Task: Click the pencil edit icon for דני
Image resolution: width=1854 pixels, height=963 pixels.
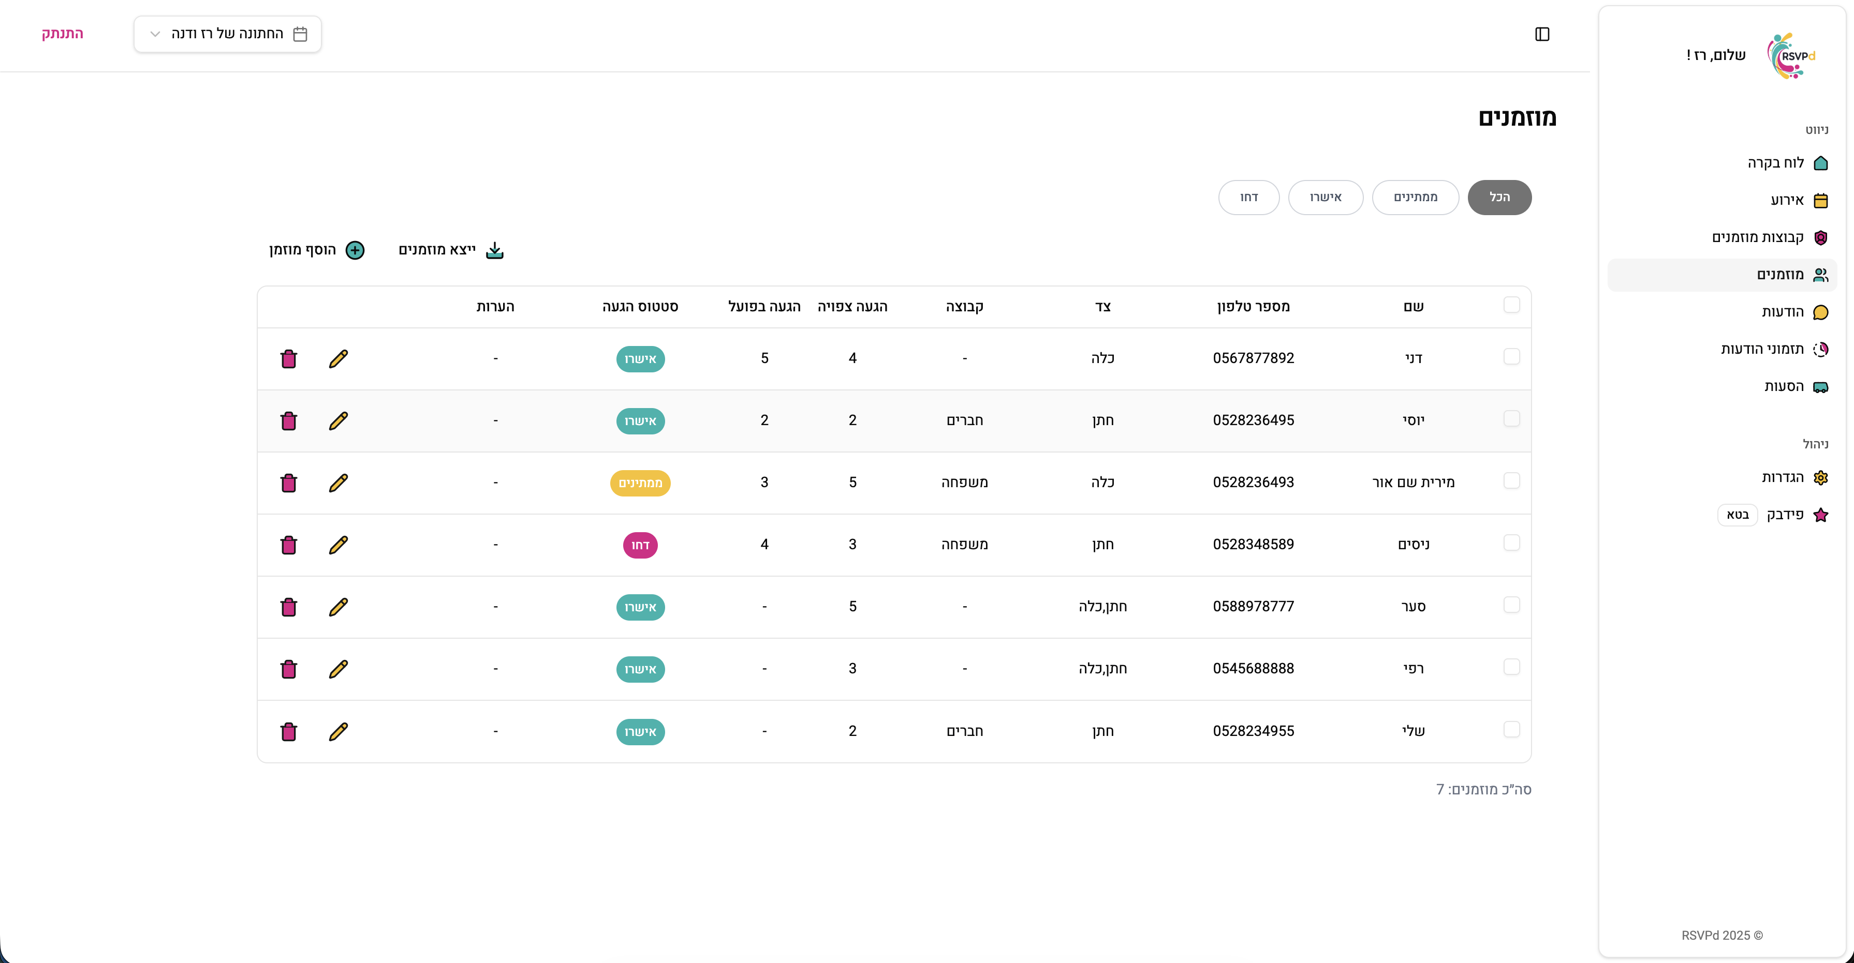Action: click(339, 359)
